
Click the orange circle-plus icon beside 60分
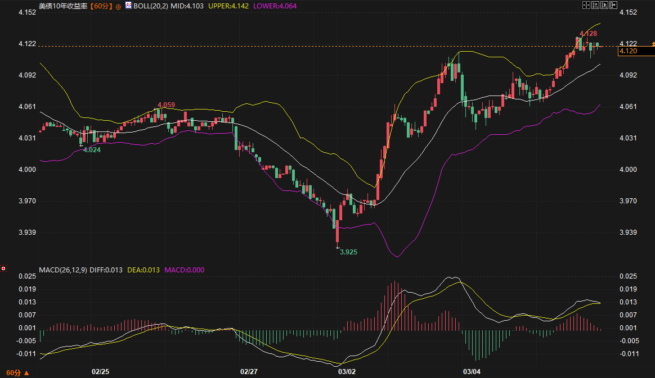tap(119, 6)
